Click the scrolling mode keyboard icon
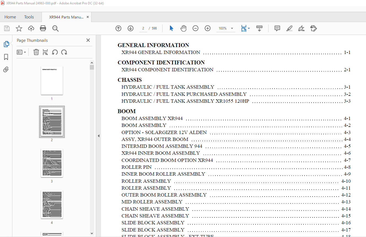The height and width of the screenshot is (237, 366). 259,28
